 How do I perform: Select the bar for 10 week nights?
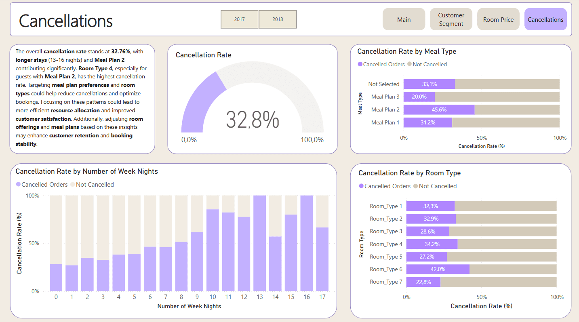213,250
